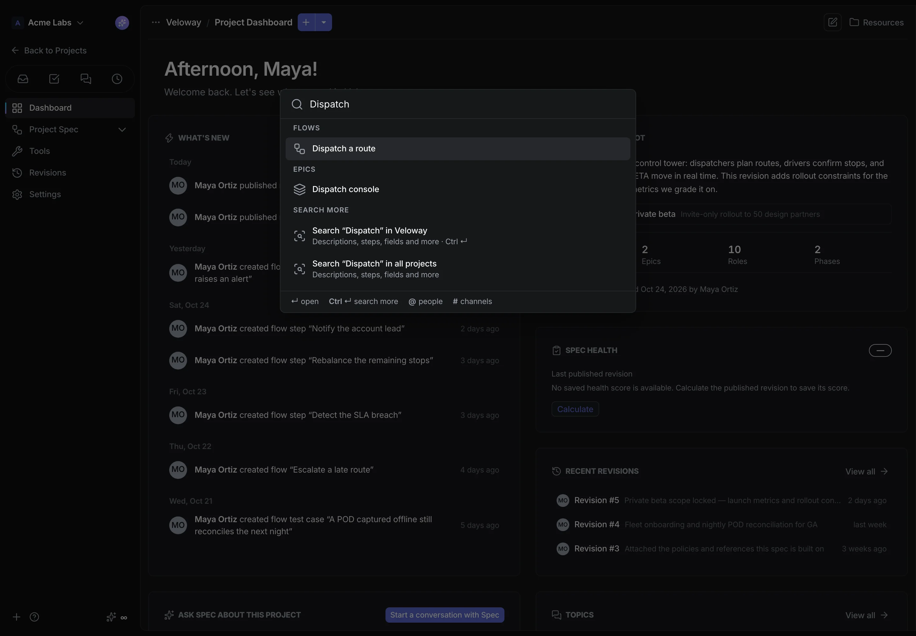Open the recent history clock icon

[117, 79]
